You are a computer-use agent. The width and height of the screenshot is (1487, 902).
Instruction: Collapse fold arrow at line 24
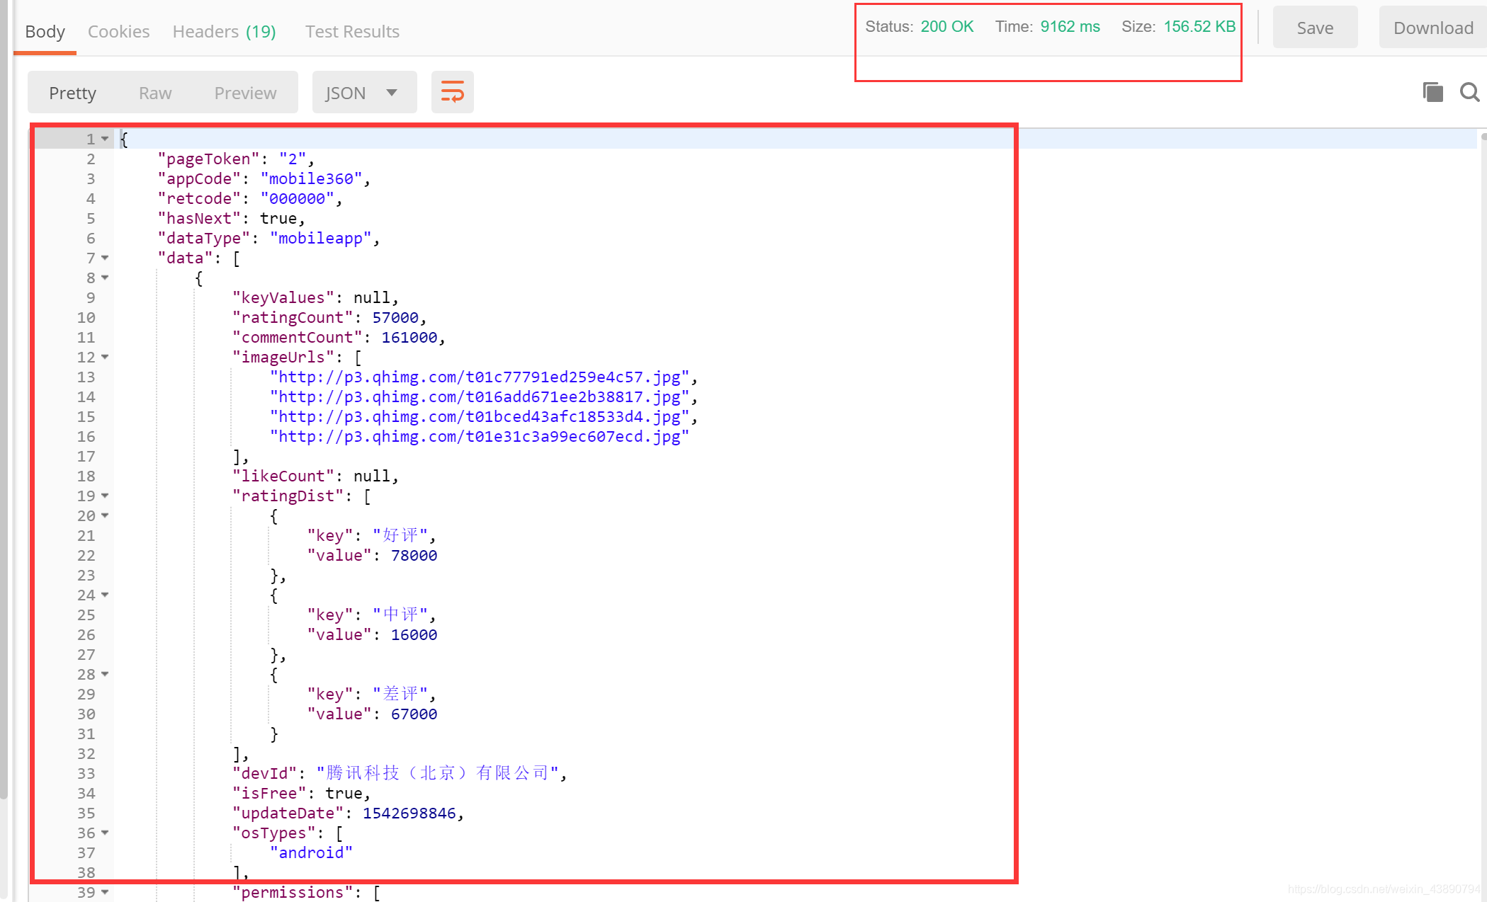coord(105,595)
